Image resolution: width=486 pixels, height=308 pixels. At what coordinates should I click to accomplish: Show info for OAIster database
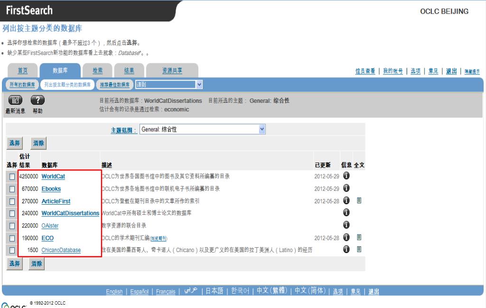pyautogui.click(x=346, y=225)
